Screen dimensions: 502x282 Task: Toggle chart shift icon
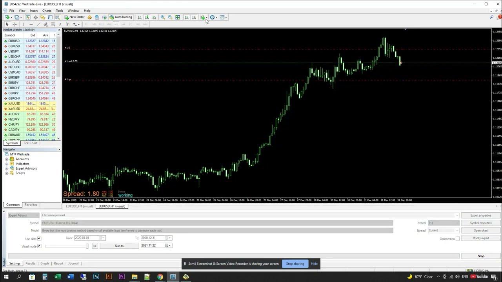[x=194, y=17]
